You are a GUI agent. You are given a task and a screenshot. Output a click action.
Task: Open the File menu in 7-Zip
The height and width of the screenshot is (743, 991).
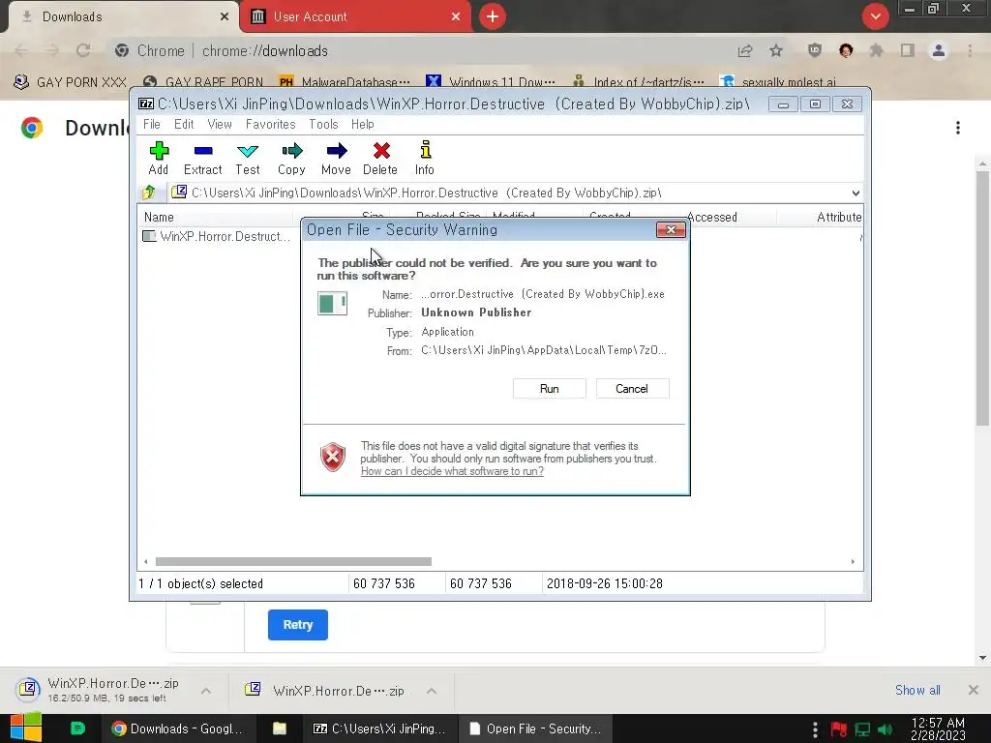152,125
